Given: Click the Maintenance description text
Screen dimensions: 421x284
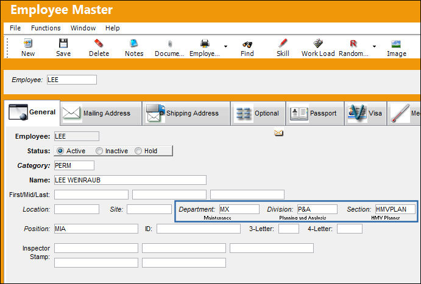Looking at the screenshot, I should tap(218, 218).
